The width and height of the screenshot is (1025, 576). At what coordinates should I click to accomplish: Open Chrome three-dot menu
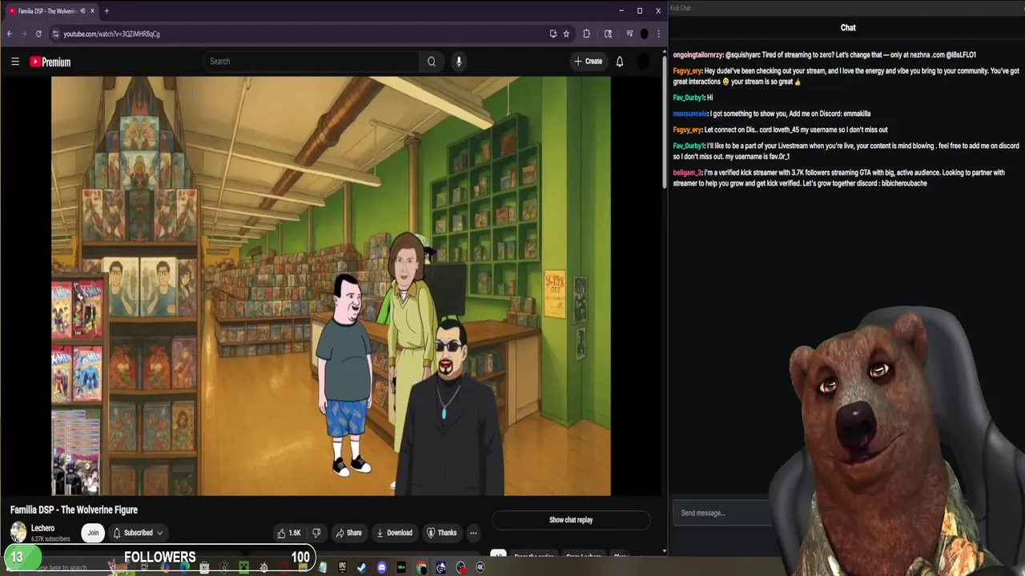[658, 34]
